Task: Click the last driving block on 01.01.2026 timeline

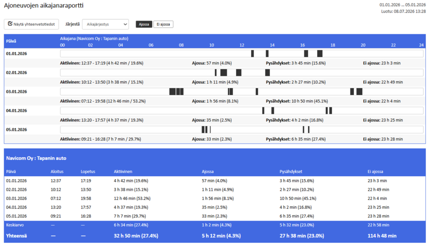Action: point(320,54)
